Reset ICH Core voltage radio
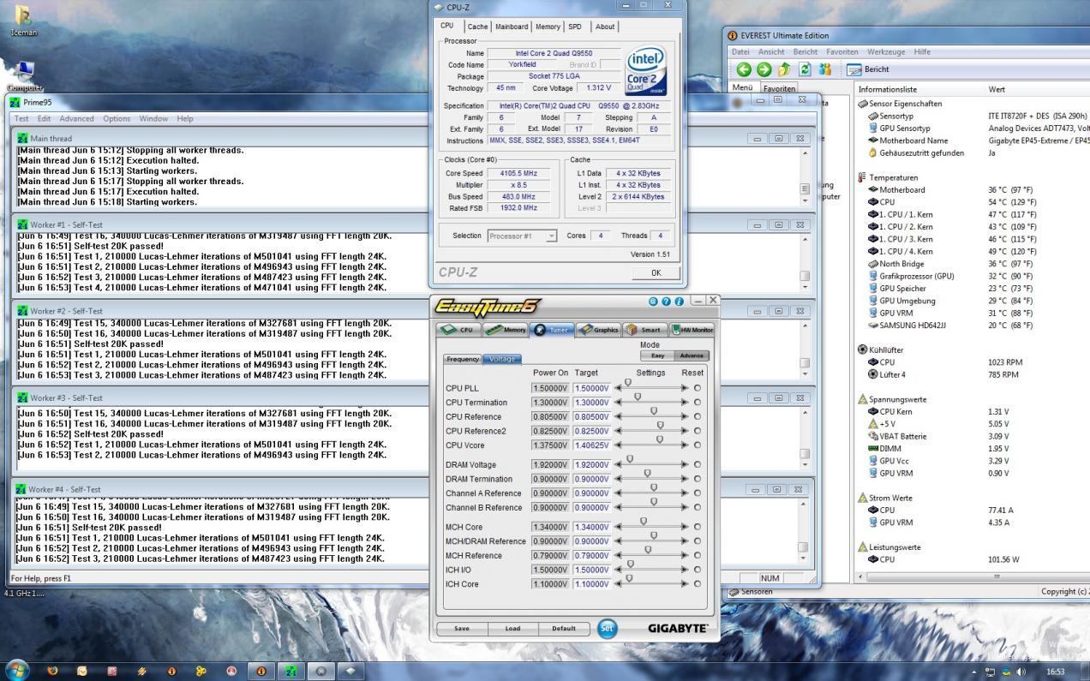Screen dimensions: 1090x681 pos(697,584)
